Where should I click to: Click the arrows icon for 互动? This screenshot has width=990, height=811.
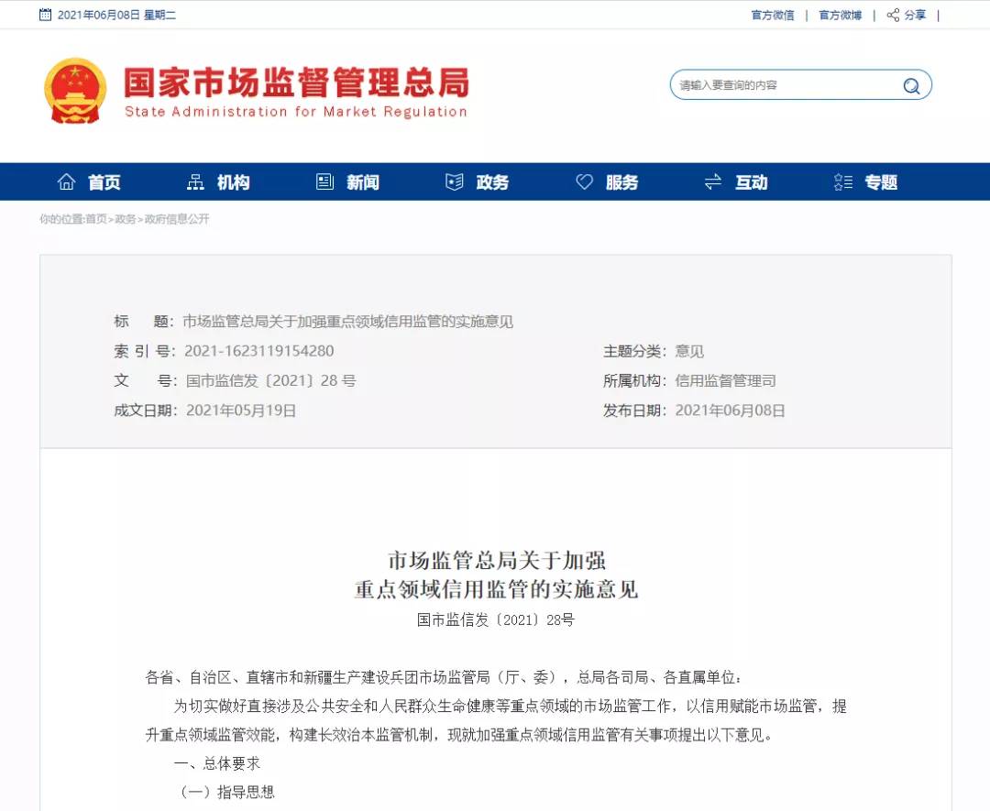point(713,182)
